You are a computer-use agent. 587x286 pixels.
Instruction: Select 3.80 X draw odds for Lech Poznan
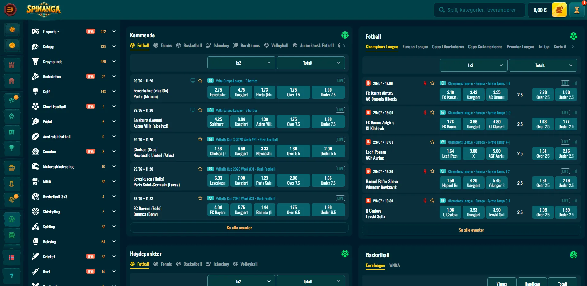coord(474,153)
